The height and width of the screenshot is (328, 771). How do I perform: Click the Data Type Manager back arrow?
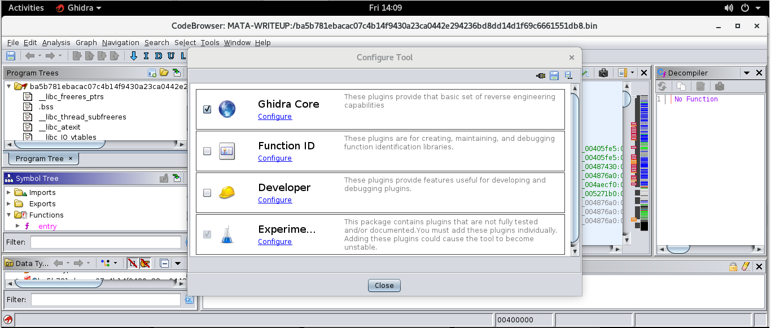(x=58, y=263)
